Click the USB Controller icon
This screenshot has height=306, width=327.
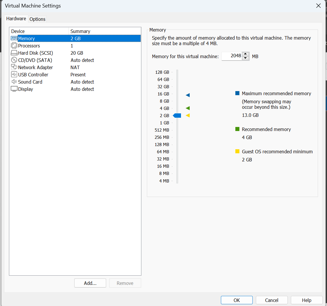pyautogui.click(x=14, y=74)
